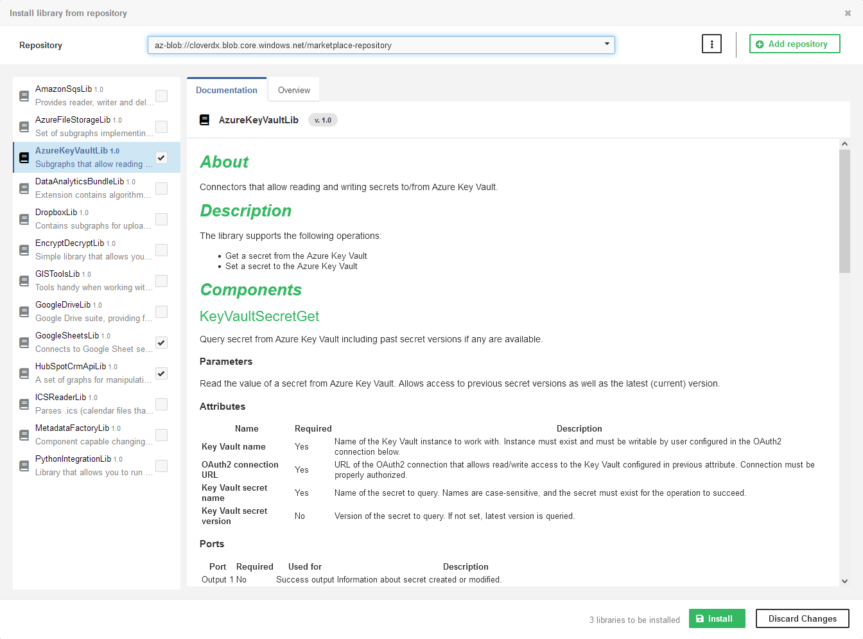The width and height of the screenshot is (863, 639).
Task: Click the GoogleSheetsLib library book icon
Action: tap(24, 342)
